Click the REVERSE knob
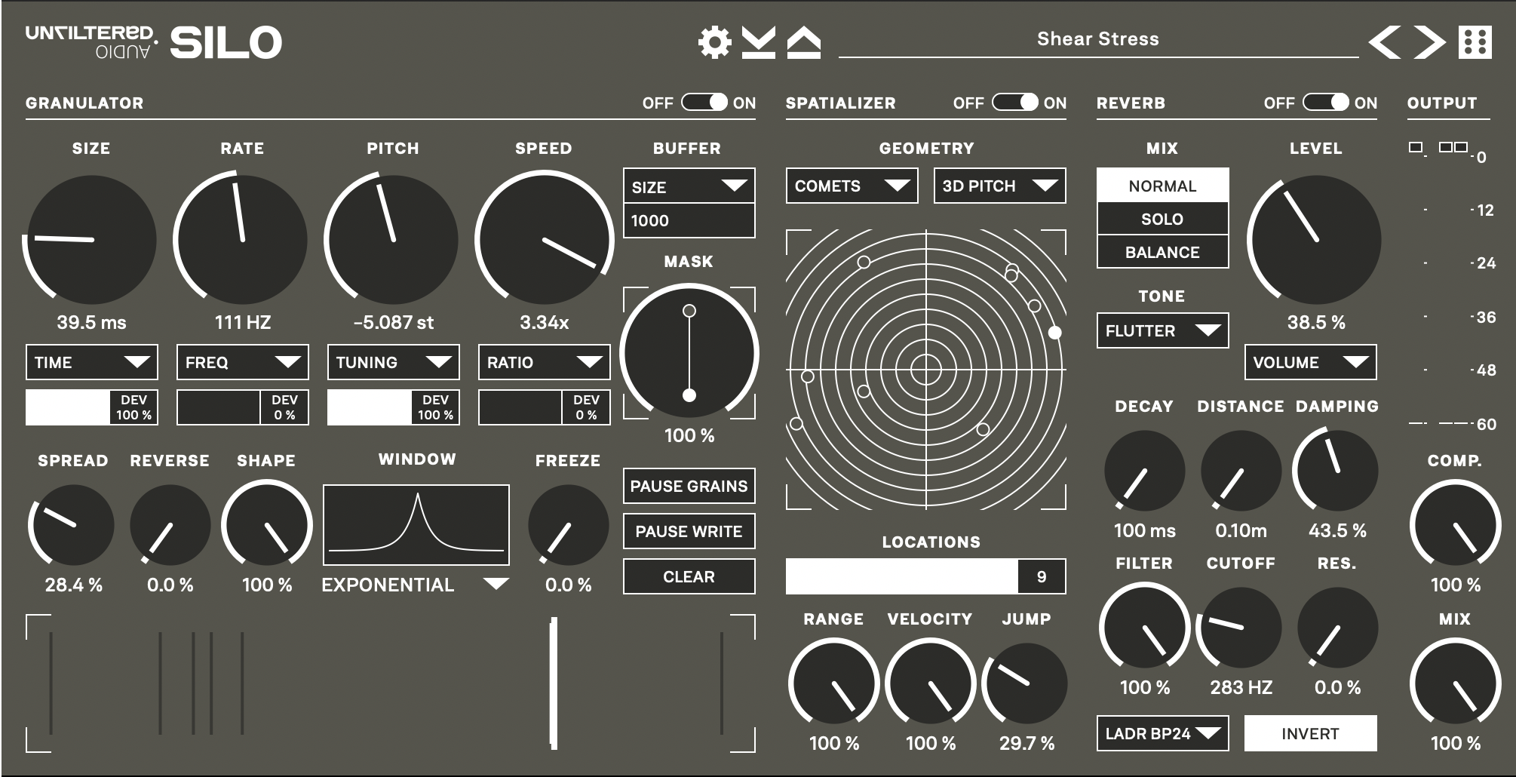 click(170, 525)
